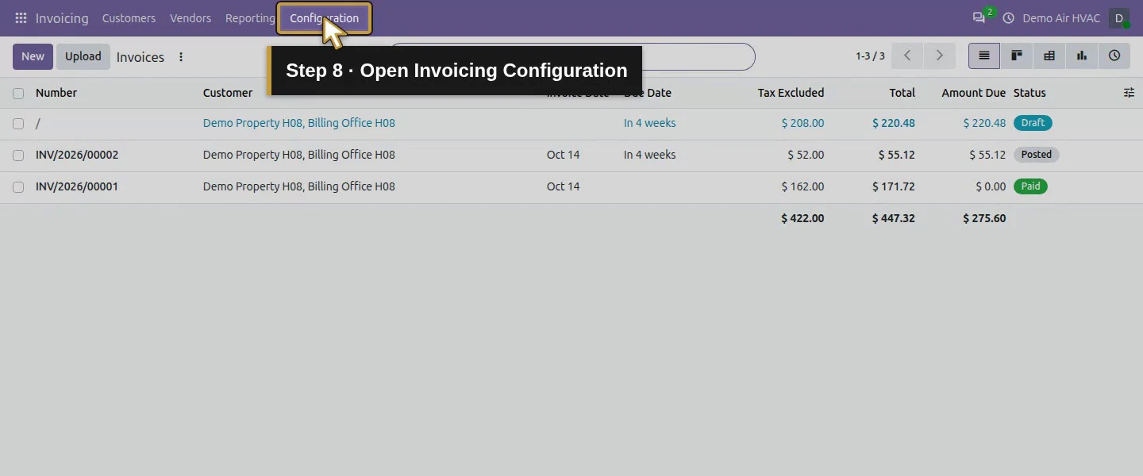Viewport: 1143px width, 476px height.
Task: Sort by the Number column header
Action: click(x=56, y=93)
